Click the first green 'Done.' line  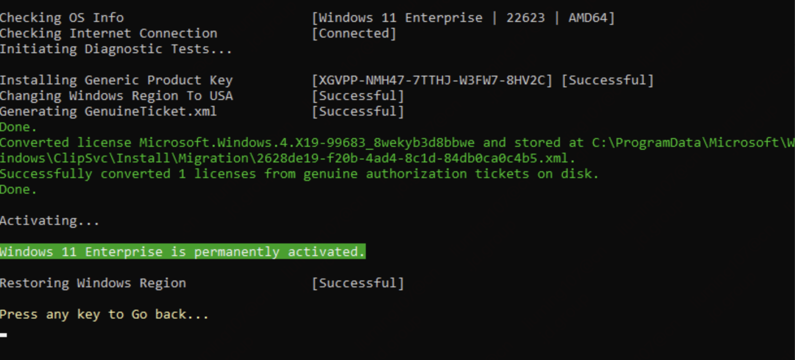tap(19, 127)
